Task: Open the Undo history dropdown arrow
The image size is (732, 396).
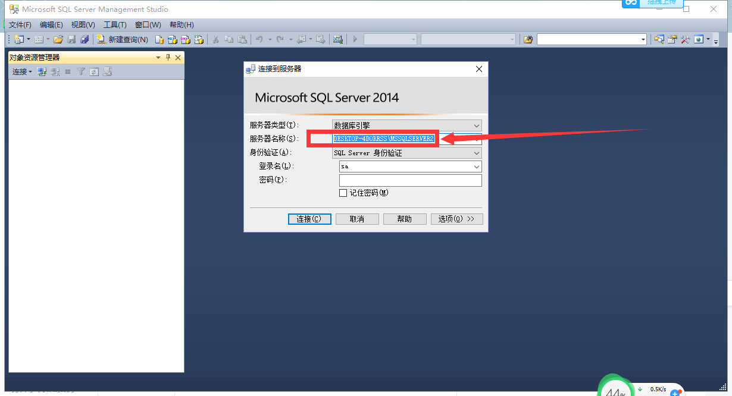Action: tap(270, 39)
